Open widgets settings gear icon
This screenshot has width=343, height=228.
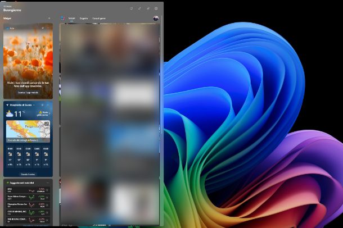point(156,8)
